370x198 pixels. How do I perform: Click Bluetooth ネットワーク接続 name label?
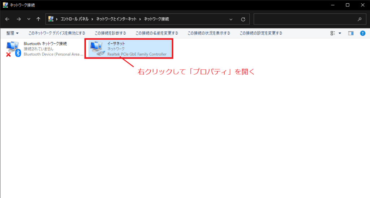tap(45, 44)
